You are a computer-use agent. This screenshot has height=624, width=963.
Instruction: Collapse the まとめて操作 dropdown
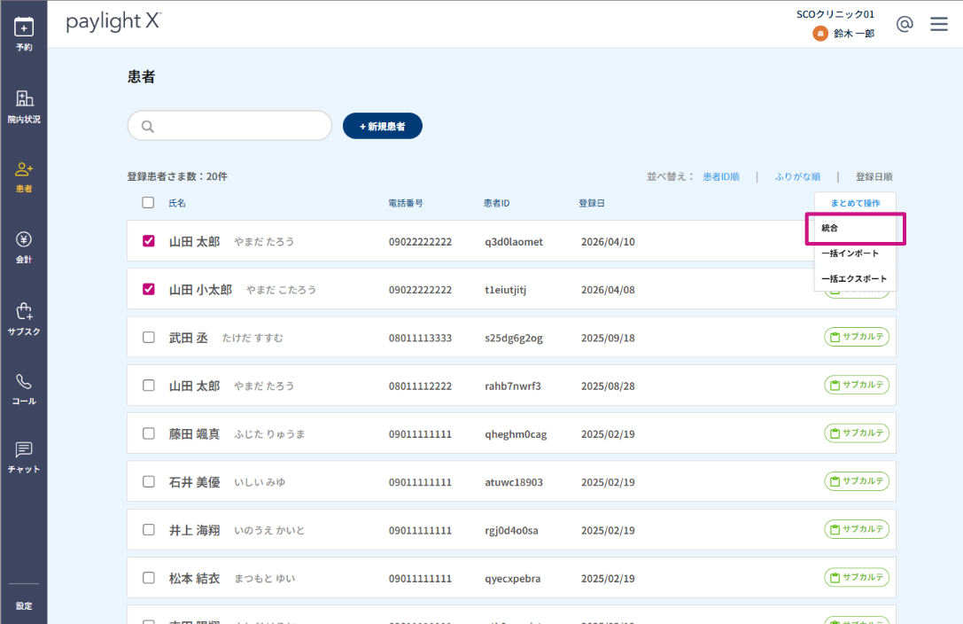855,203
